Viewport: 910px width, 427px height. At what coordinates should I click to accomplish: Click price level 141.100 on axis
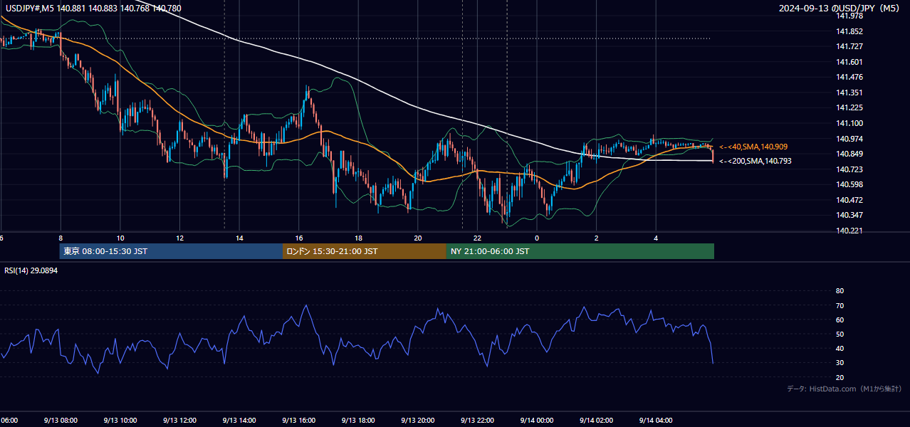(849, 123)
